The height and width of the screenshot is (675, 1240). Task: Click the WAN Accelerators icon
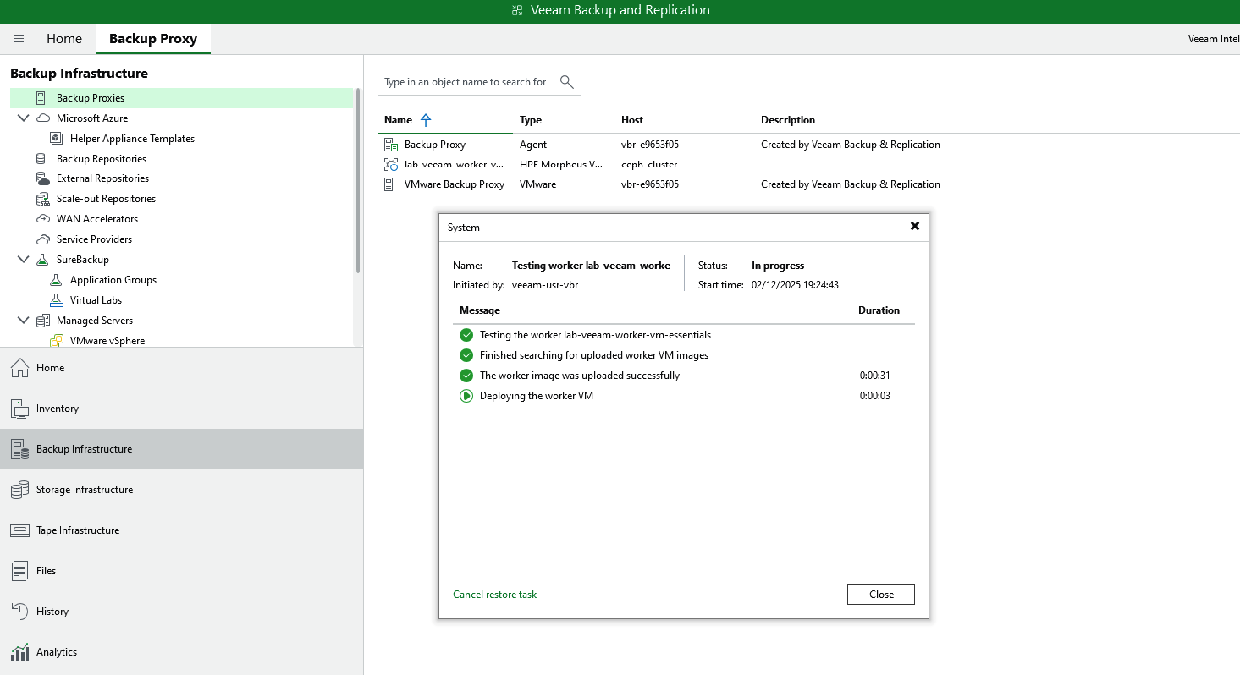43,219
